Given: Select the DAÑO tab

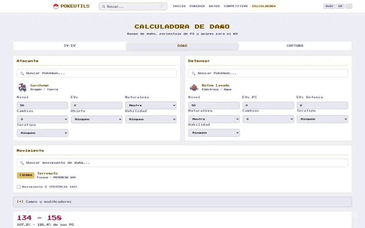Looking at the screenshot, I should tap(182, 46).
